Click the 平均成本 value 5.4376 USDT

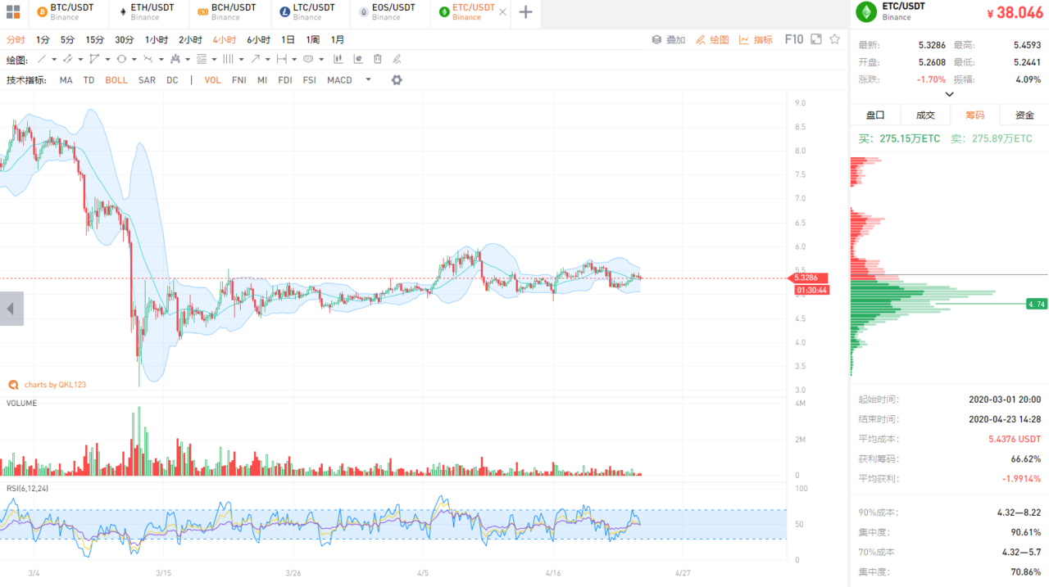[1015, 440]
